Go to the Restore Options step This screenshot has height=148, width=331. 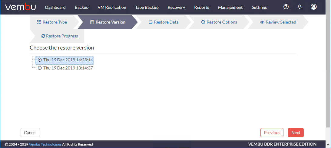219,22
